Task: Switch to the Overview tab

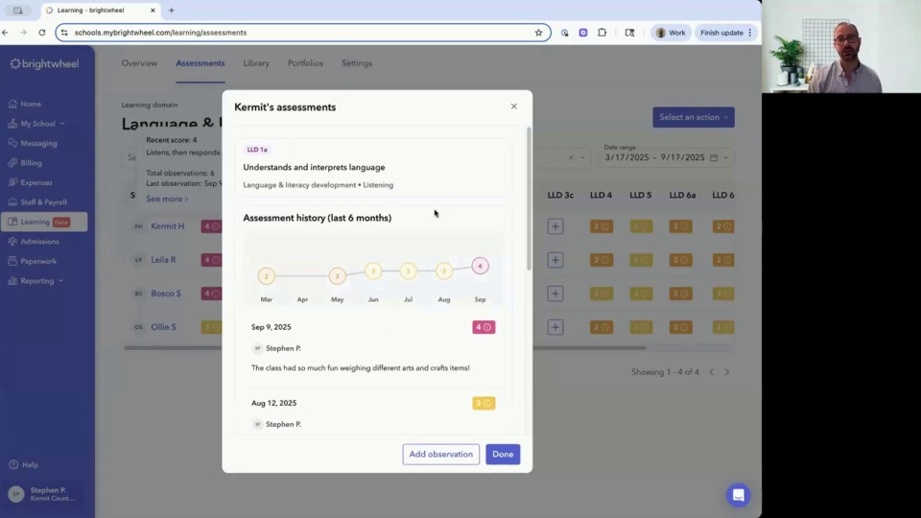Action: pos(139,63)
